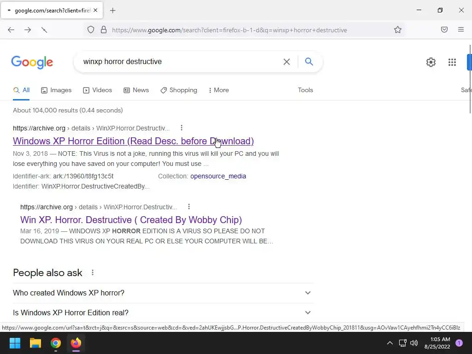Switch to the Videos tab

[x=98, y=90]
